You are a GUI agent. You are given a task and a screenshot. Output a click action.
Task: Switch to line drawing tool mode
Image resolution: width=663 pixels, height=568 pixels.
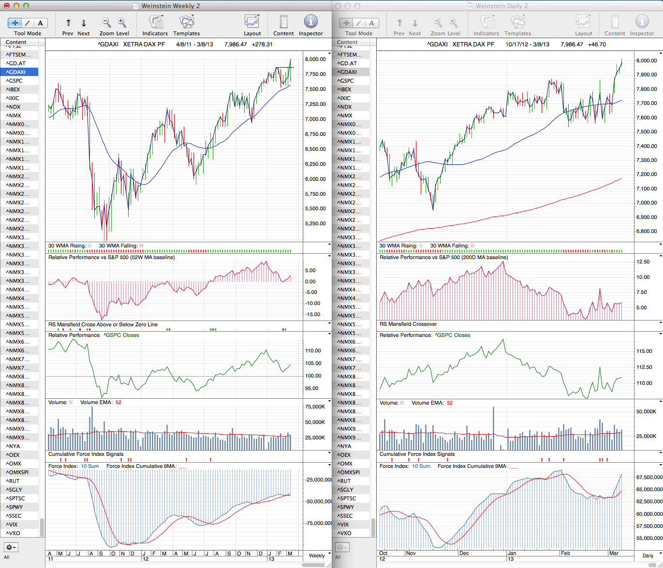28,23
